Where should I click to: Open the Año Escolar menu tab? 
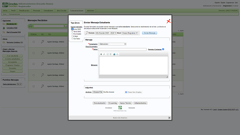61,10
